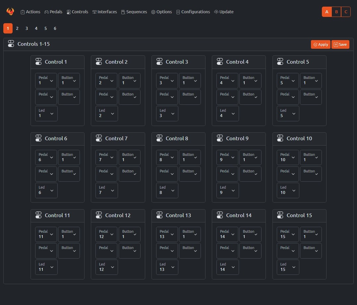Go to controls page 2
Image resolution: width=357 pixels, height=305 pixels.
tap(17, 29)
